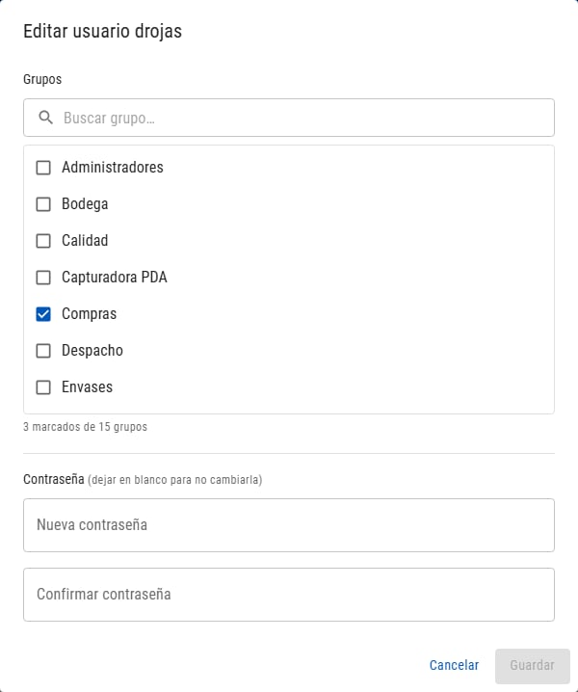Click the Envases group label
Image resolution: width=578 pixels, height=692 pixels.
[x=88, y=387]
